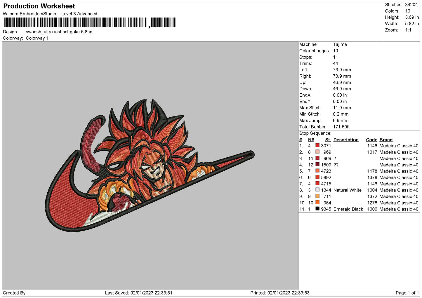This screenshot has width=422, height=298.
Task: Click the red swatch for thread 3071
Action: [317, 145]
